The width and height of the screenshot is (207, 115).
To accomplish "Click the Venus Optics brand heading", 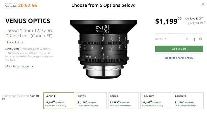I will [x=28, y=21].
